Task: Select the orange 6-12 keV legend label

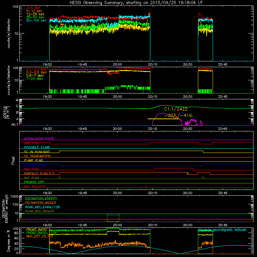Action: (34, 11)
